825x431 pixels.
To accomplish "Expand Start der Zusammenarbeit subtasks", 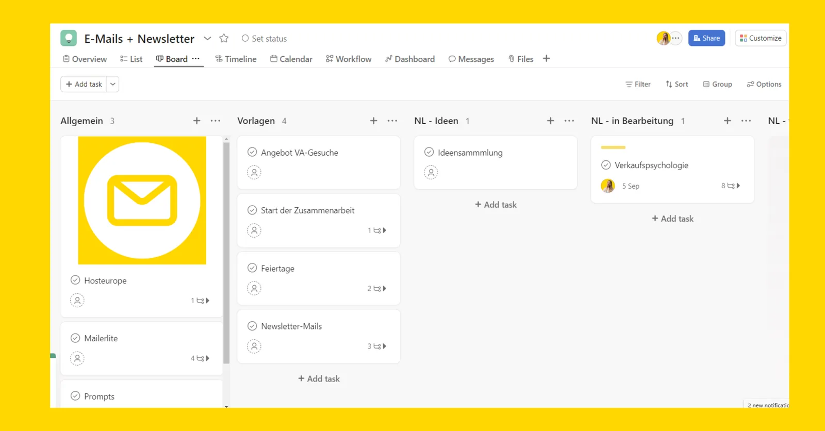I will [x=377, y=230].
